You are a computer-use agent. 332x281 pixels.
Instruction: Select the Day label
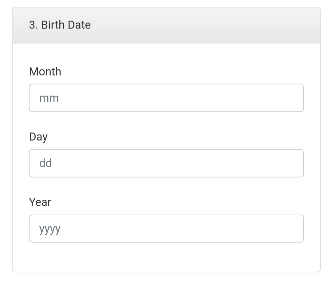pos(38,137)
